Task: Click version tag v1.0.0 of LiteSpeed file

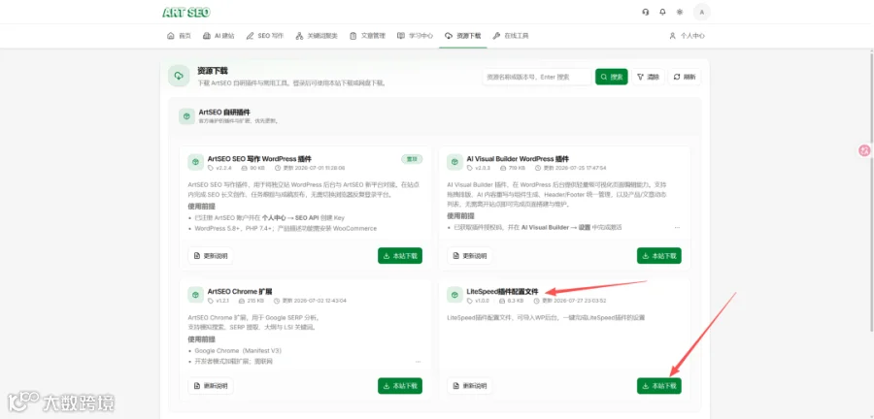Action: click(478, 301)
